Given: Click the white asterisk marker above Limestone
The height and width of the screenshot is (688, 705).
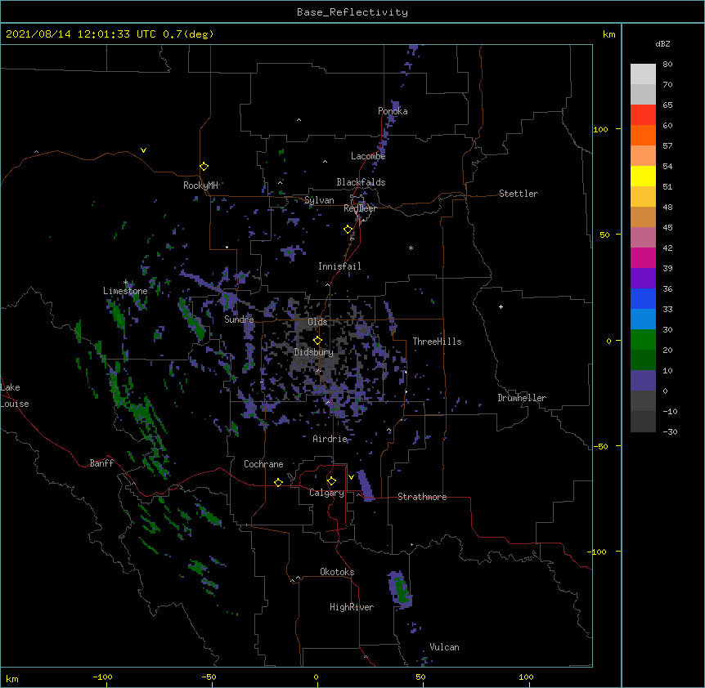Looking at the screenshot, I should tap(125, 283).
